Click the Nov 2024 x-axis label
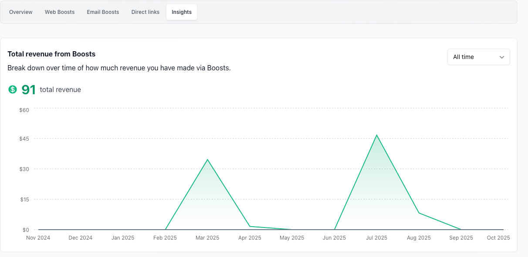The image size is (528, 257). 38,238
